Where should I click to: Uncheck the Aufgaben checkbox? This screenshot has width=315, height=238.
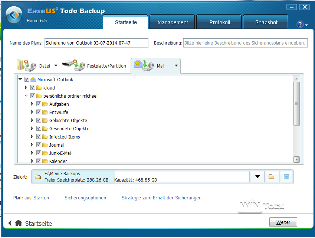[39, 104]
